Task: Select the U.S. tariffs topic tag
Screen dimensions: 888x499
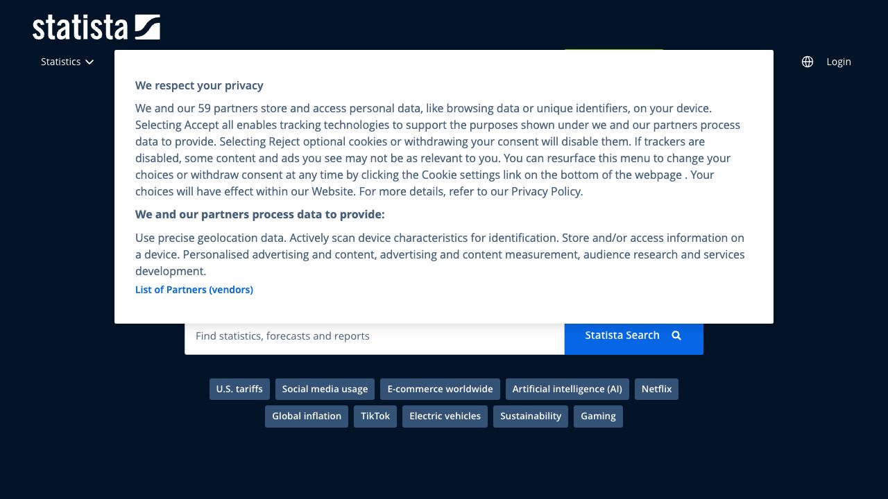Action: (239, 389)
